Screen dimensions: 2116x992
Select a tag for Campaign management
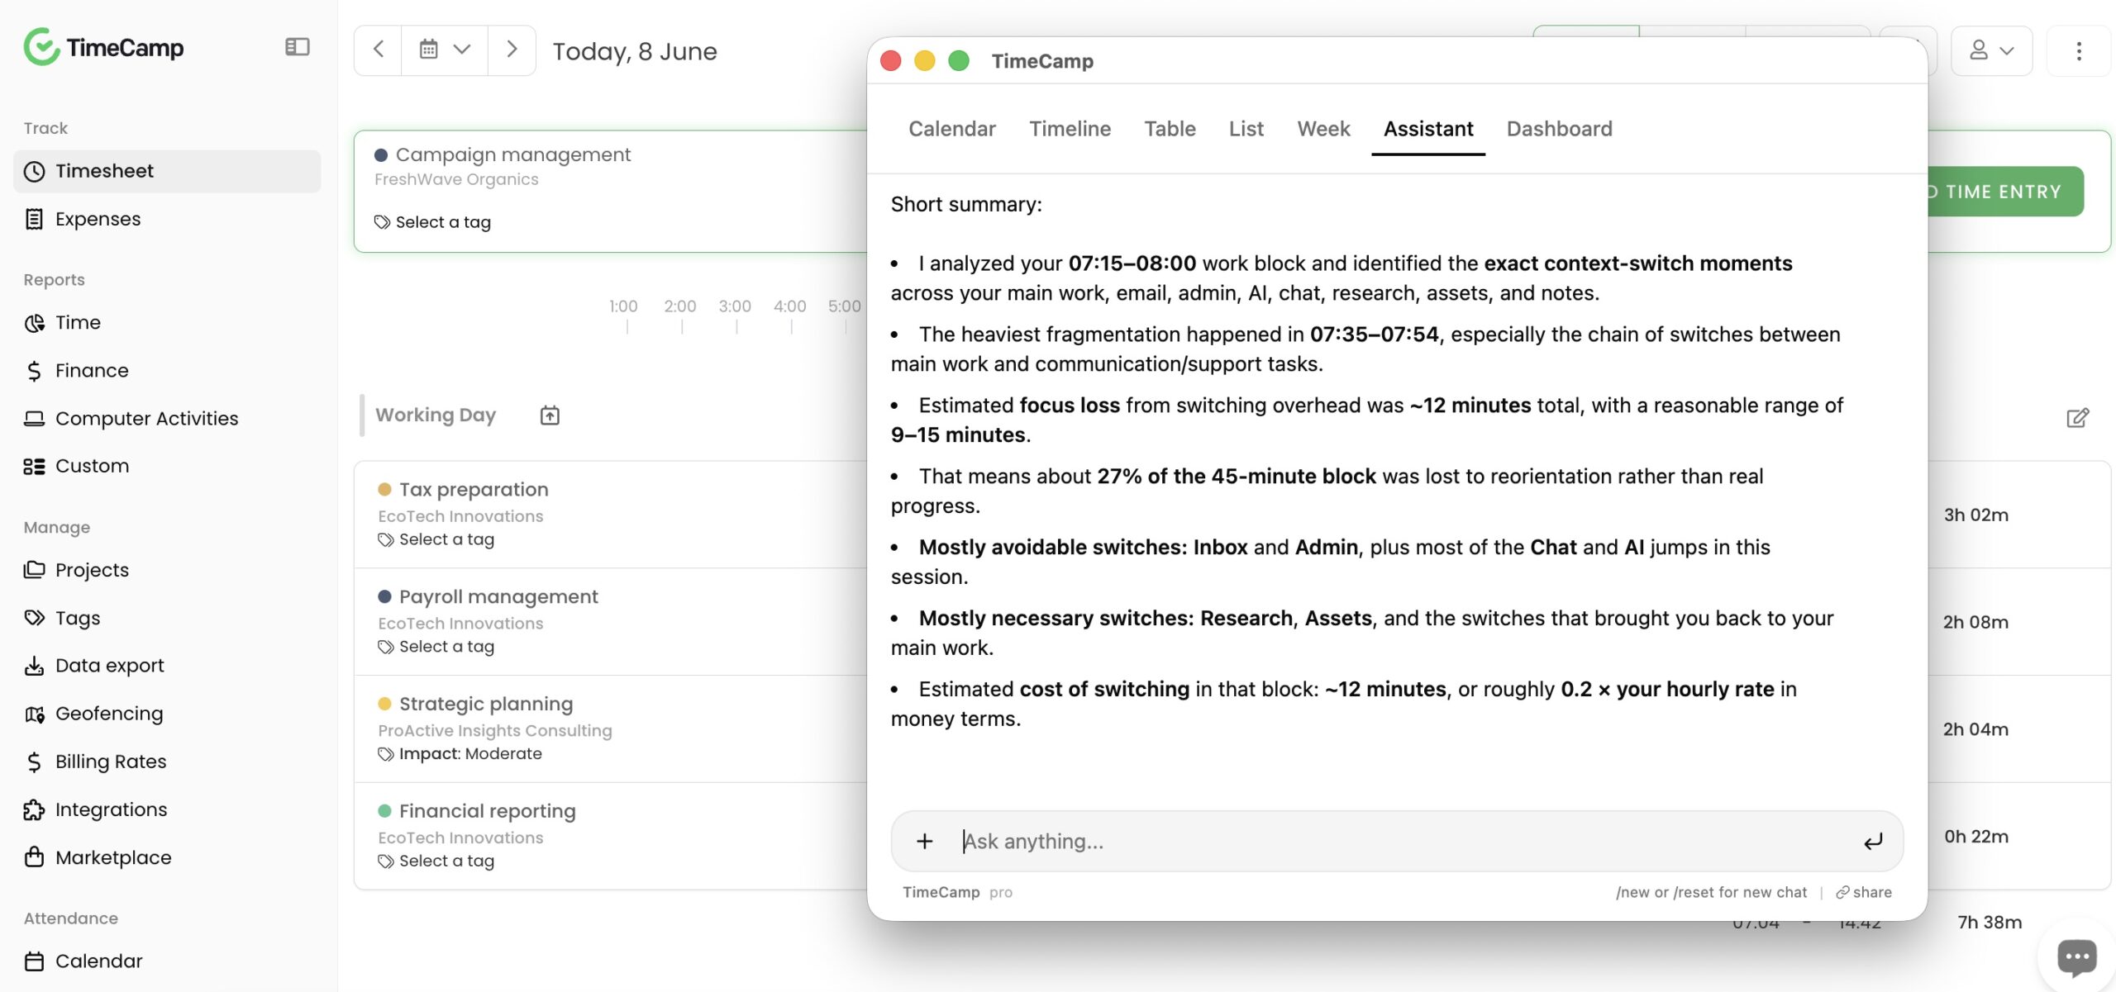click(432, 222)
